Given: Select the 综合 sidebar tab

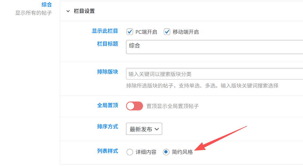Looking at the screenshot, I should 47,5.
